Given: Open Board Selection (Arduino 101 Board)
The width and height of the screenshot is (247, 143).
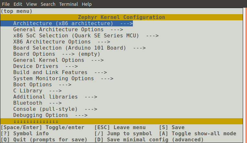Looking at the screenshot, I should tap(80, 48).
